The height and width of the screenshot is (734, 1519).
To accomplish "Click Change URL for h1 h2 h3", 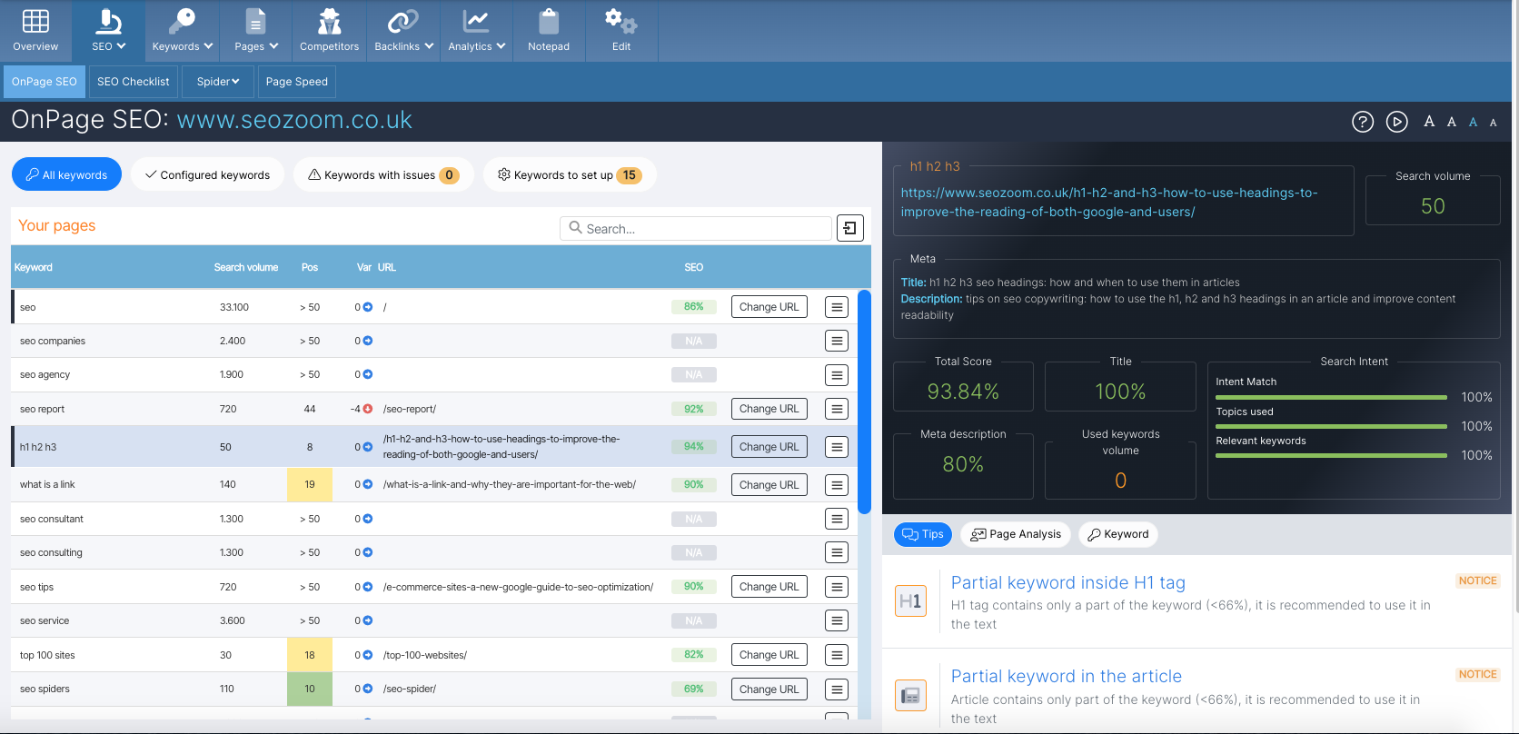I will pyautogui.click(x=769, y=447).
